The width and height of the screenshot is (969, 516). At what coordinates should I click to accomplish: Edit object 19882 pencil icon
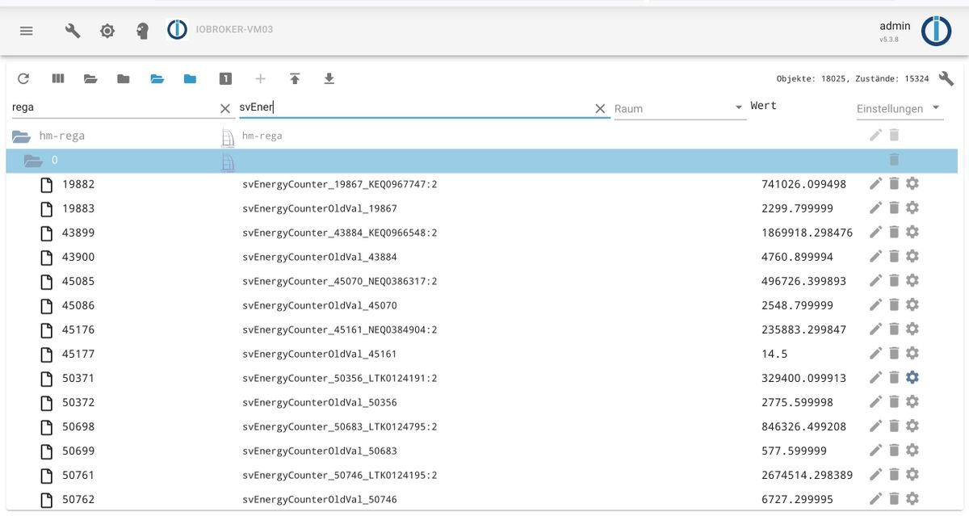(876, 184)
